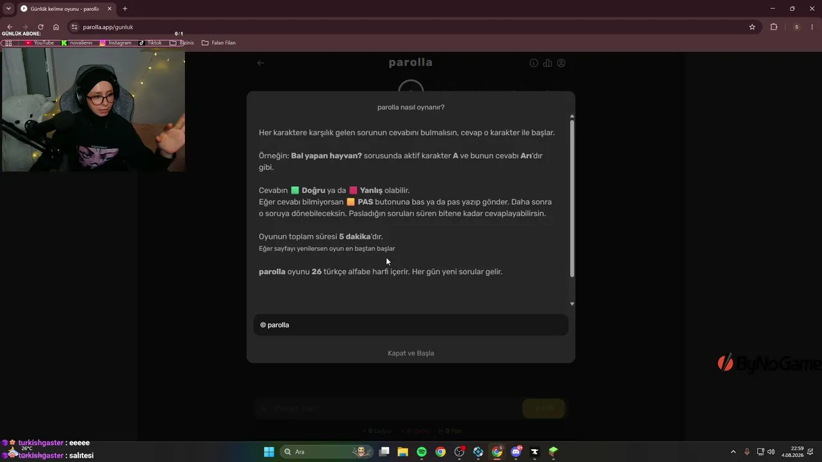The image size is (822, 462).
Task: Open the Windows Start menu
Action: (x=269, y=452)
